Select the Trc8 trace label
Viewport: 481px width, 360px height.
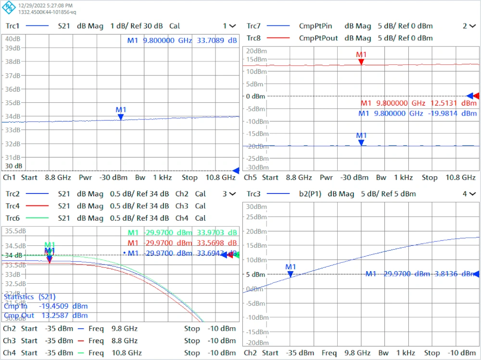(253, 38)
